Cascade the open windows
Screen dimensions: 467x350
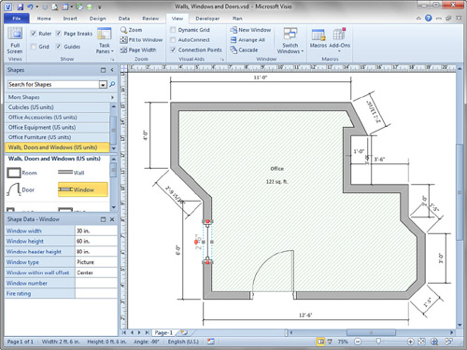[244, 49]
